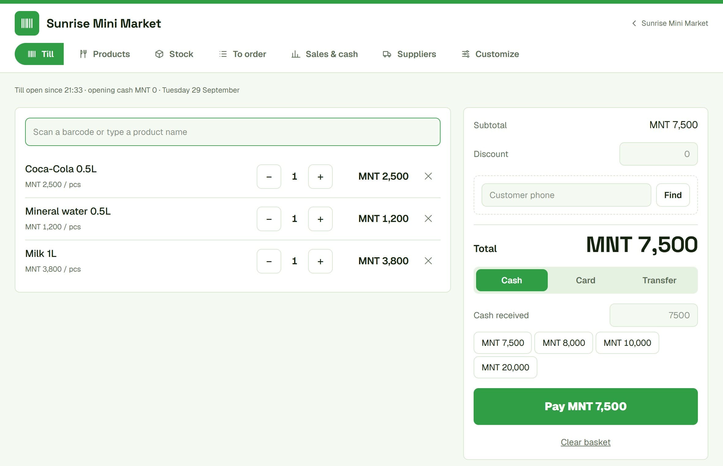Click the Find customer button
This screenshot has height=466, width=723.
(673, 195)
